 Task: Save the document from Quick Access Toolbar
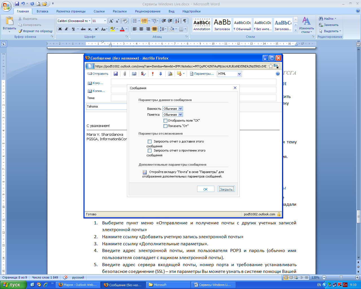(17, 4)
